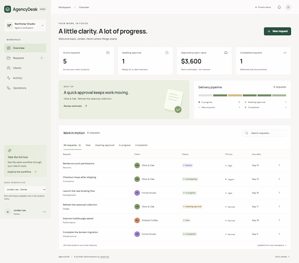The width and height of the screenshot is (299, 263).
Task: Open the Refresh the seasonal collection row chevron
Action: (x=279, y=206)
